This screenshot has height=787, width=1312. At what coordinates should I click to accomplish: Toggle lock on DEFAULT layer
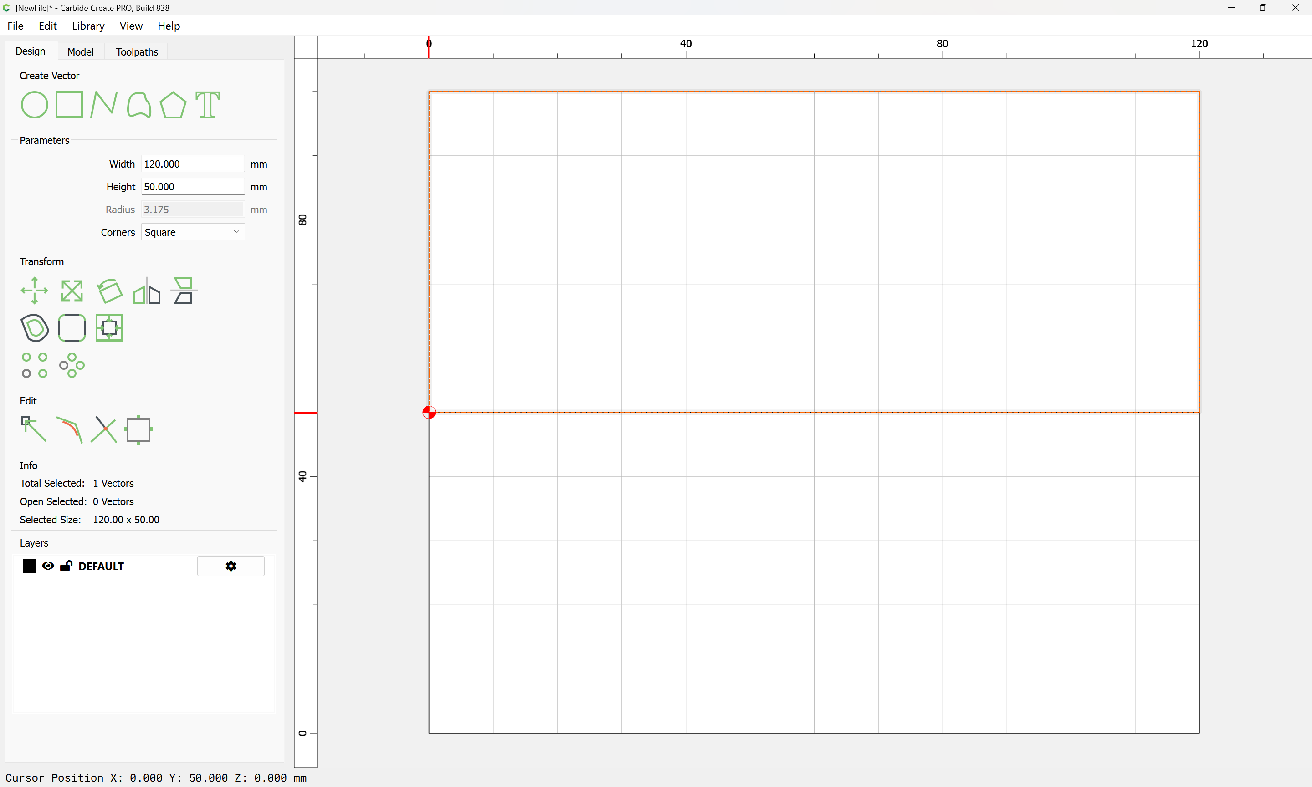(x=67, y=566)
